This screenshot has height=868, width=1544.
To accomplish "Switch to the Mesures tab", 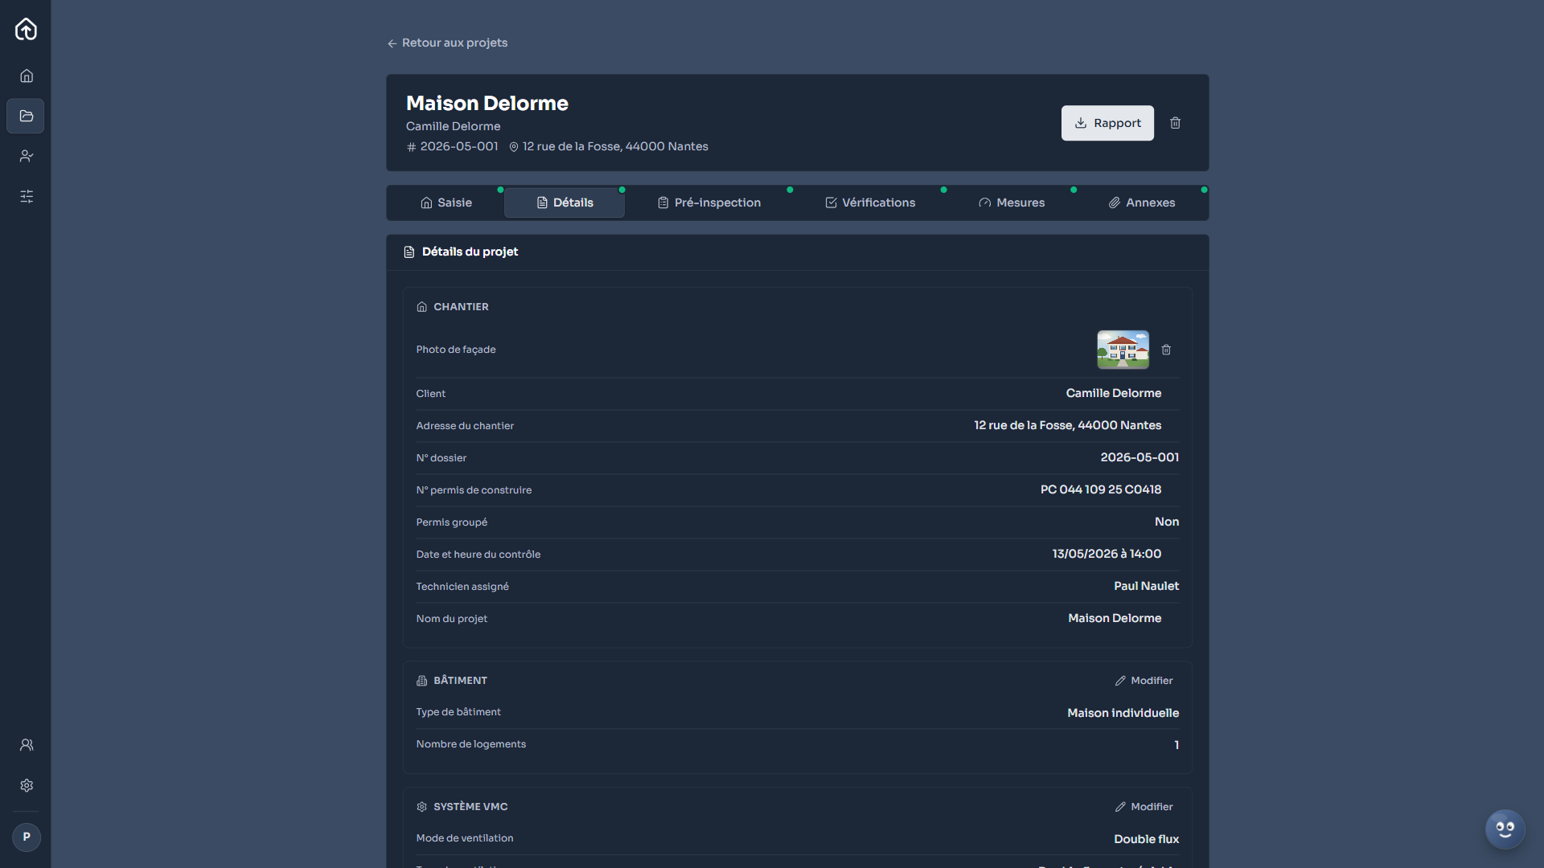I will [x=1011, y=203].
